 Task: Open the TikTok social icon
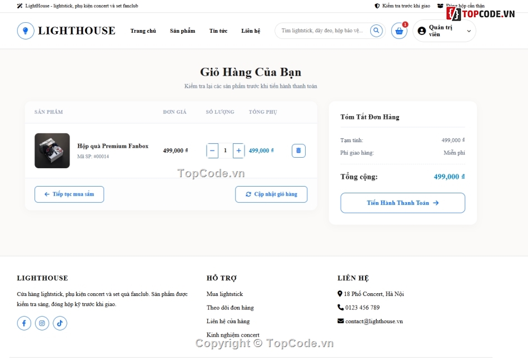pos(60,323)
